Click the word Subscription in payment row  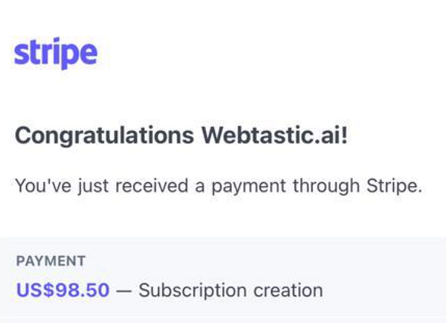pos(193,290)
